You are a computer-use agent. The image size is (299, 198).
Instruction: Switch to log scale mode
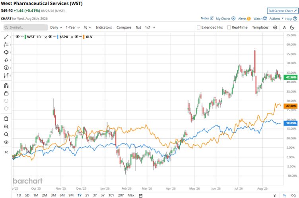tap(293, 195)
